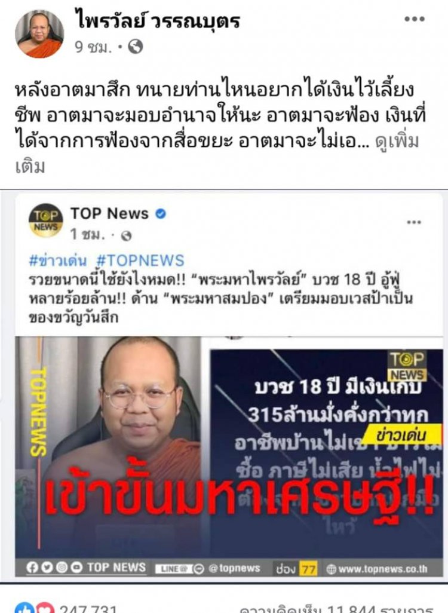Expand the post text via ดูเพิ่มเติม

click(x=397, y=141)
